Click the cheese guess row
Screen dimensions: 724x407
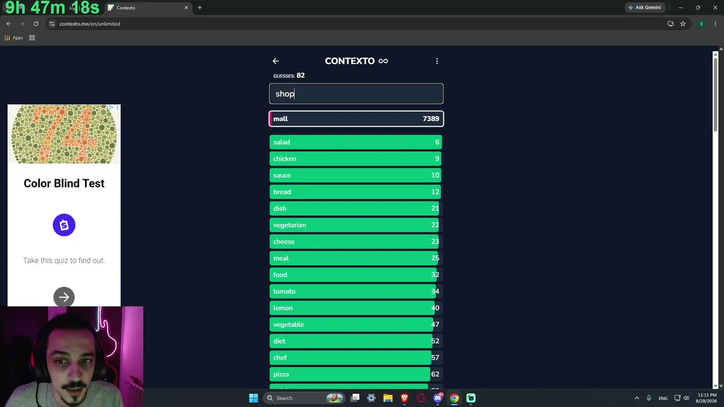pyautogui.click(x=356, y=241)
